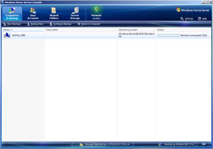Click the ADHALLSBS computer icon
Screen dimensions: 213x149
pyautogui.click(x=7, y=35)
